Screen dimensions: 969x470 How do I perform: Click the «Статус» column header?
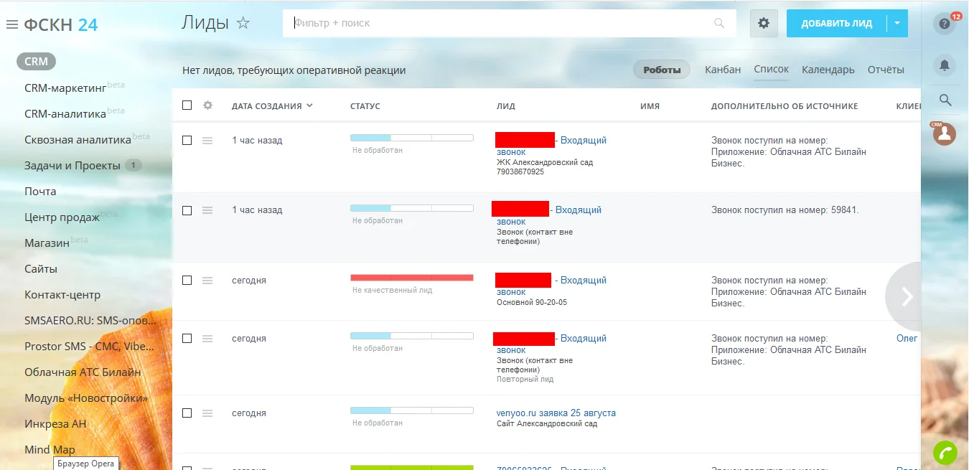pyautogui.click(x=365, y=105)
